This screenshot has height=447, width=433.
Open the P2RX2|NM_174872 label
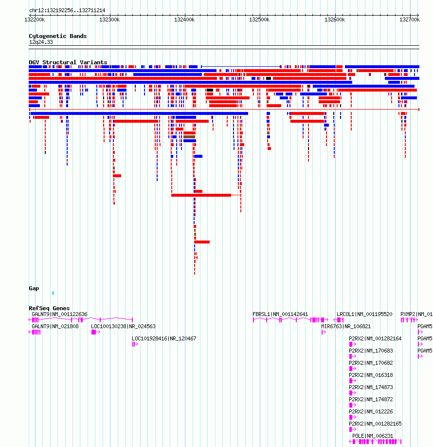click(371, 399)
